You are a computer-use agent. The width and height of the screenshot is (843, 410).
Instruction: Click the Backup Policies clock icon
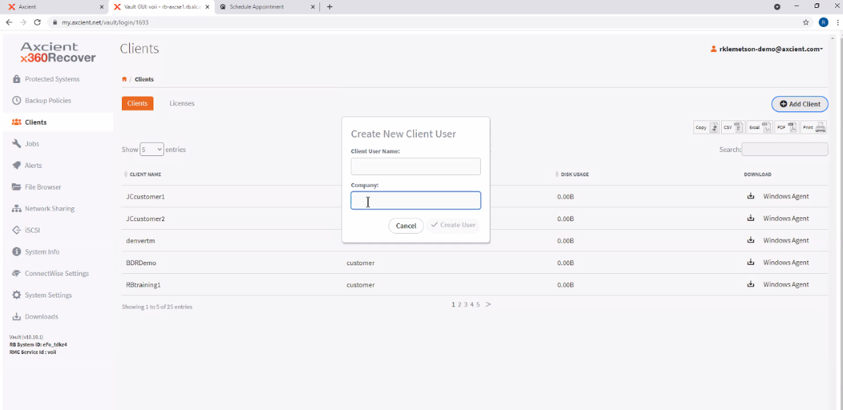(16, 101)
